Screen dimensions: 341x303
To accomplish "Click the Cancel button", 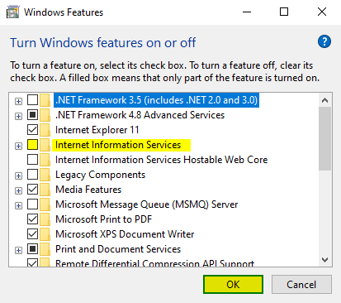I will (x=301, y=284).
